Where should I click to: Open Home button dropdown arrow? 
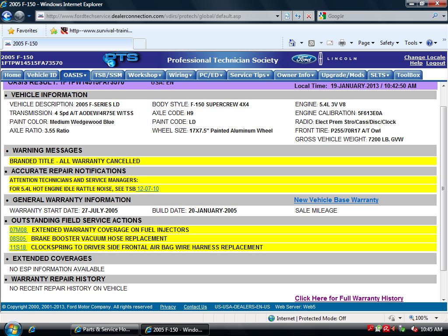point(301,43)
